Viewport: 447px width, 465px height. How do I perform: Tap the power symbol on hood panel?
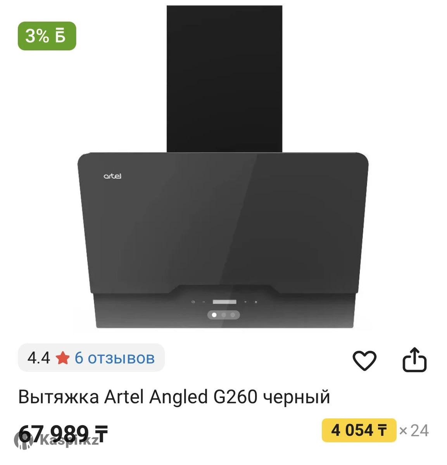tap(193, 302)
